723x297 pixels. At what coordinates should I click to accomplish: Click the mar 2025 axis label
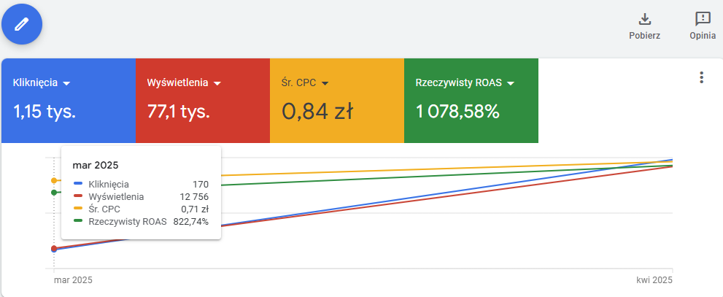pos(73,280)
